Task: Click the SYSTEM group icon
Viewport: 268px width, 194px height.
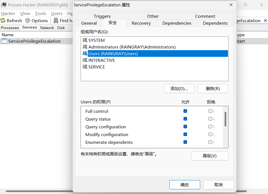Action: coord(85,40)
